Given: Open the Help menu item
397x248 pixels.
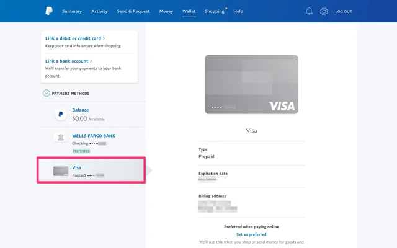Looking at the screenshot, I should (x=238, y=11).
